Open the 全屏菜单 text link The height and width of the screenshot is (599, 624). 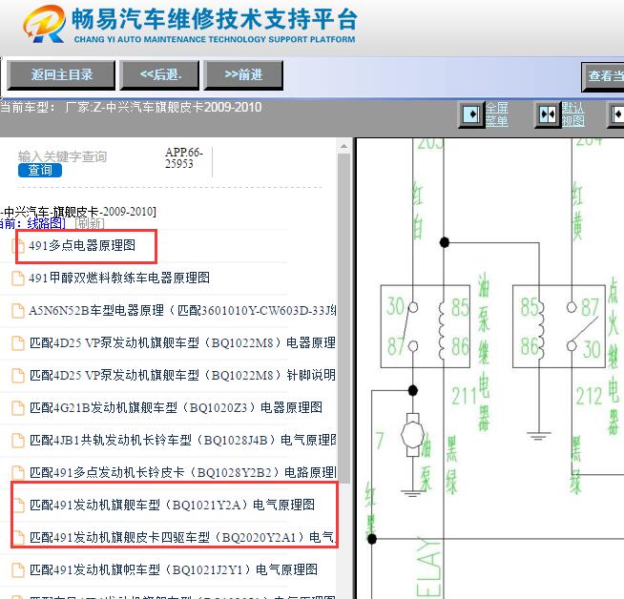[497, 114]
